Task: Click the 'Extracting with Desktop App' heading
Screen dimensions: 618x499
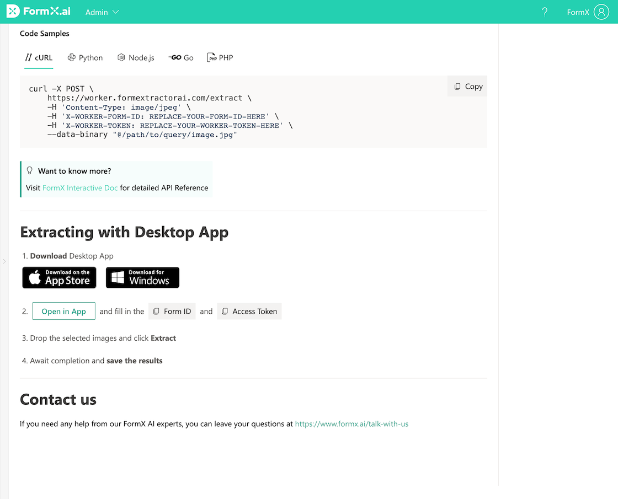Action: tap(124, 232)
